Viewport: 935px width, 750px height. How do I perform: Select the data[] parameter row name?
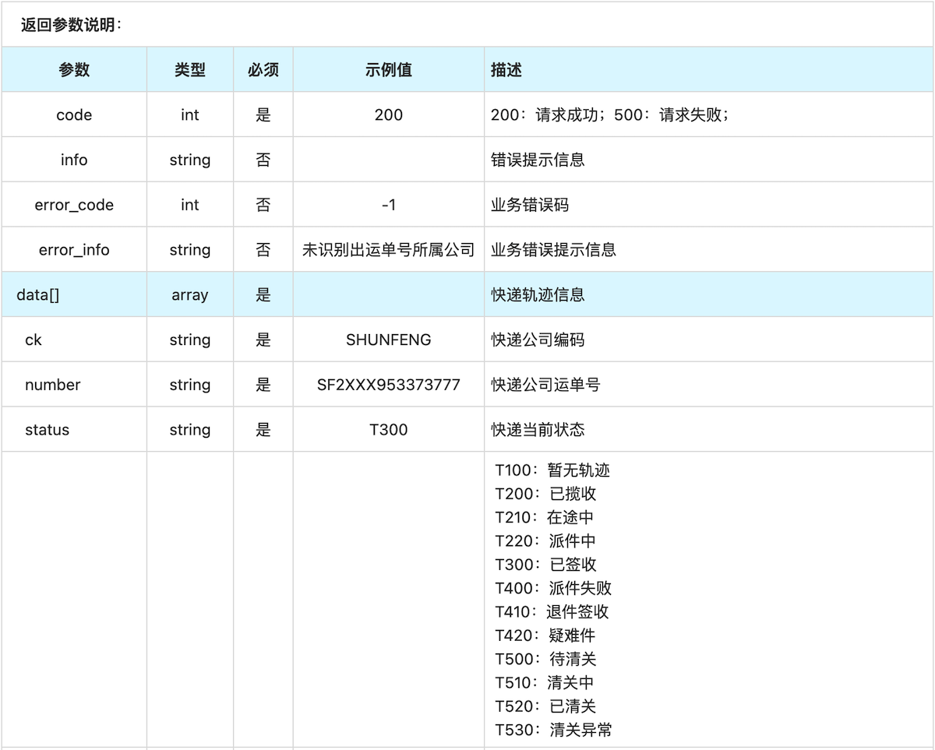37,295
